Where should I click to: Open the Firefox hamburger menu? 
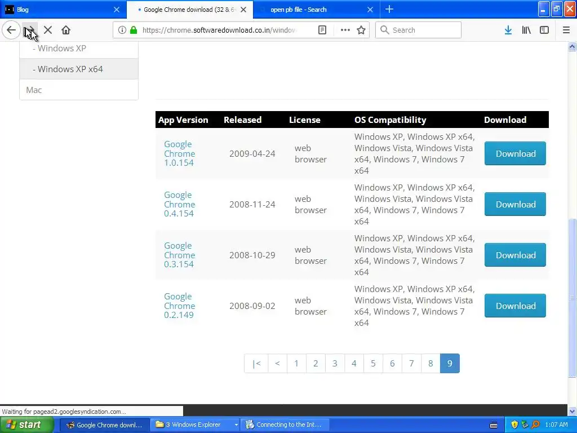click(566, 30)
